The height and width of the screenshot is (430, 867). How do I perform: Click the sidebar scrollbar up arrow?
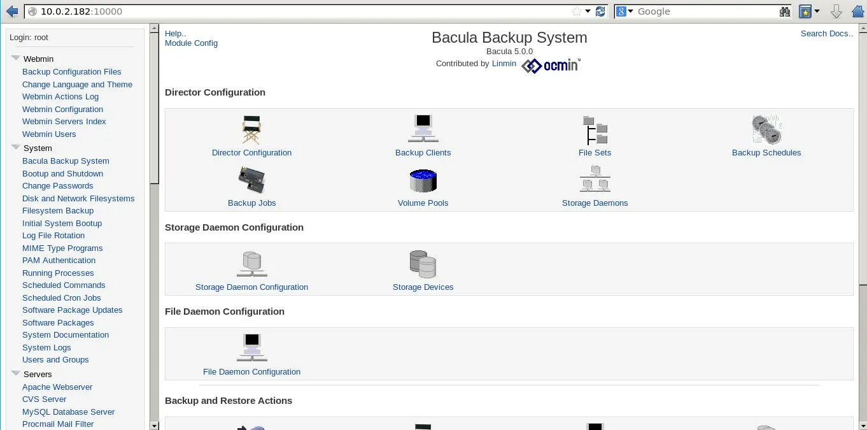(x=155, y=28)
